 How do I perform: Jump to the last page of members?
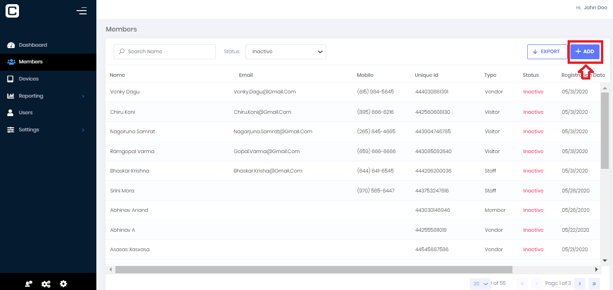(594, 284)
